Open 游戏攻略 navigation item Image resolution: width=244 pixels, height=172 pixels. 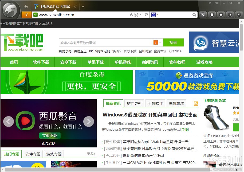(x=204, y=62)
